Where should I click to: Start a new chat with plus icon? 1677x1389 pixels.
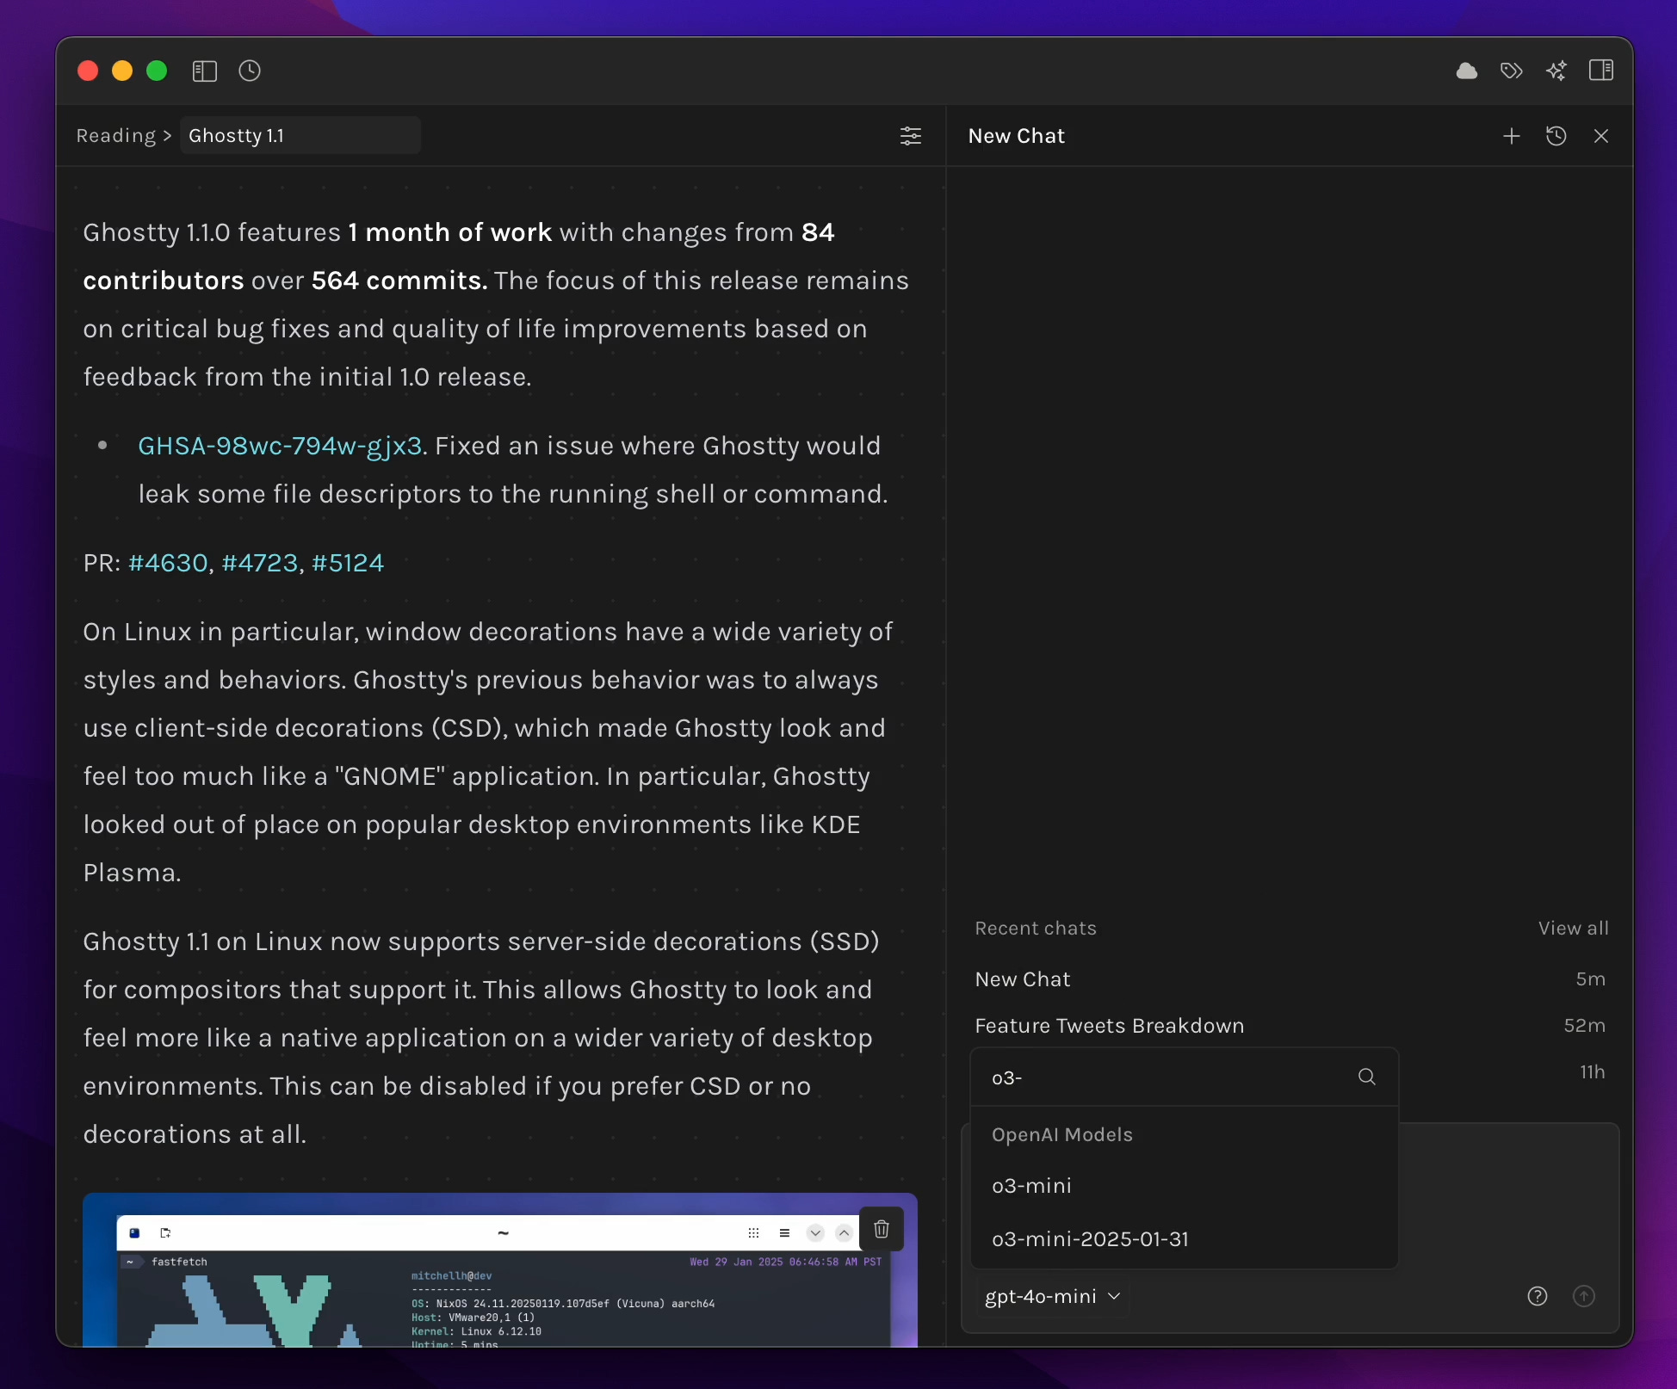1512,136
